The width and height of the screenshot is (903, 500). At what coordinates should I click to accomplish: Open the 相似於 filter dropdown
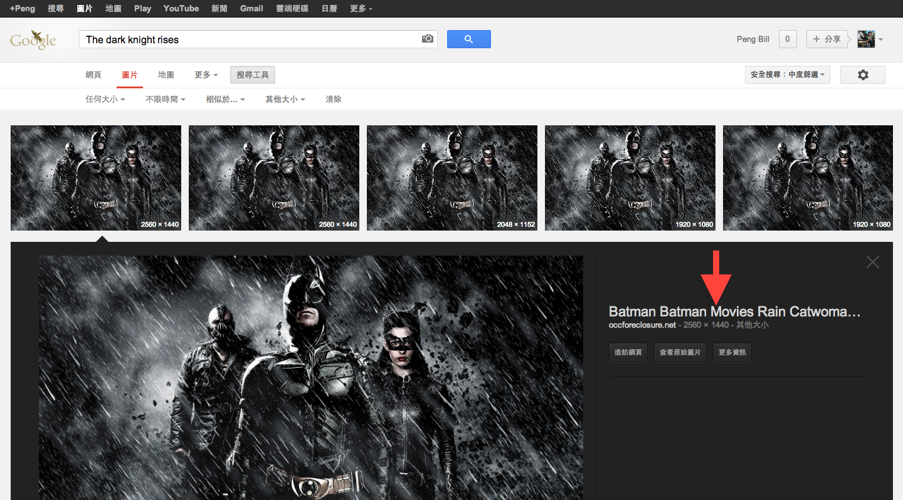point(225,99)
